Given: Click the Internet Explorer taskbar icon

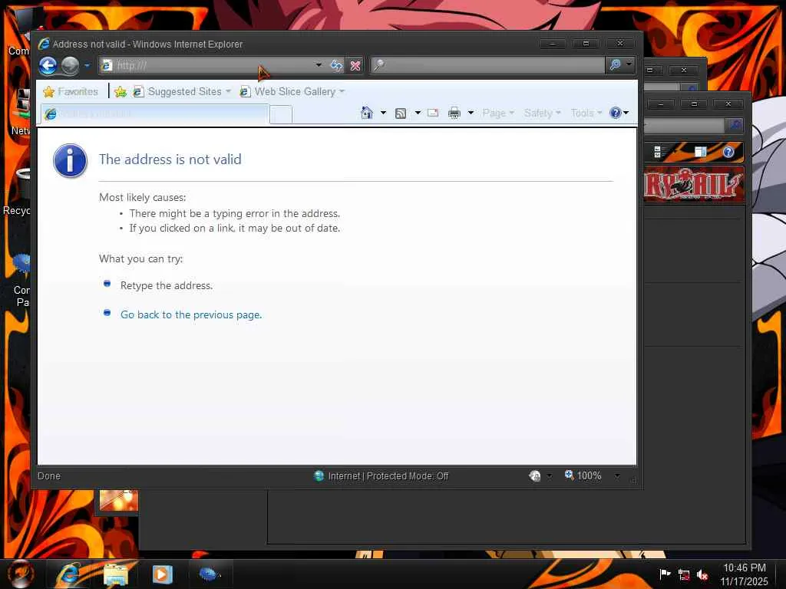Looking at the screenshot, I should (70, 574).
